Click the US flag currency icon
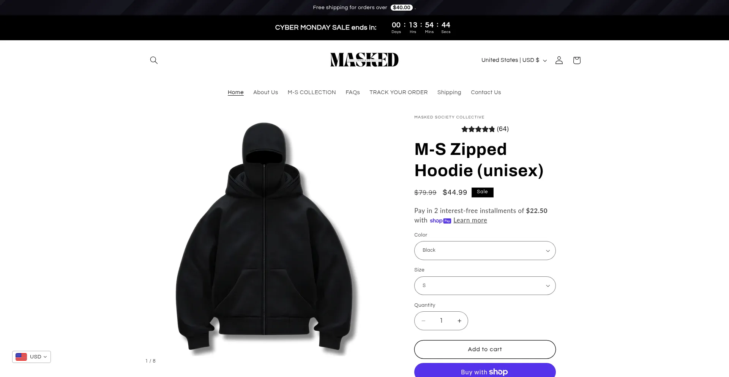The image size is (729, 377). (x=21, y=357)
